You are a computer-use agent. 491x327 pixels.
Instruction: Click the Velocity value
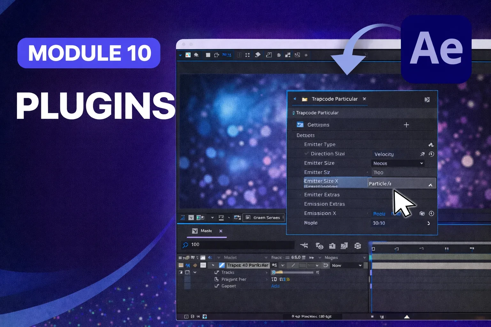(384, 154)
